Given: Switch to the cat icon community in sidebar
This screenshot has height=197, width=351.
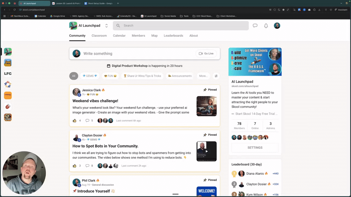Looking at the screenshot, I should [8, 63].
